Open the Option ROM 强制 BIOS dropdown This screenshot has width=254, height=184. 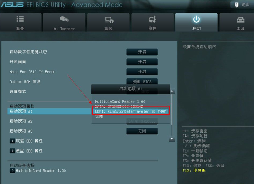click(x=142, y=81)
